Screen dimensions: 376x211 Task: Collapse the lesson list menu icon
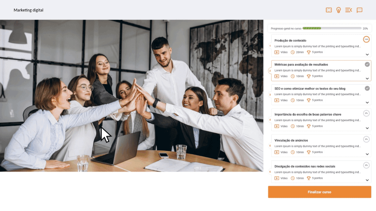click(x=348, y=10)
